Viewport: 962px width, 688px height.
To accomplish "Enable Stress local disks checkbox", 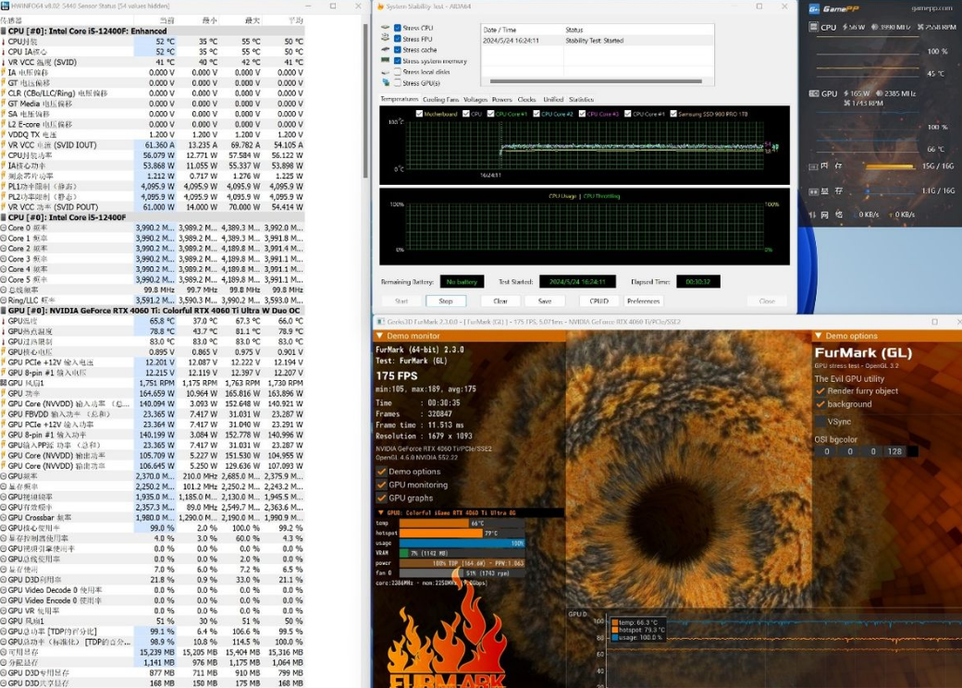I will (x=398, y=72).
